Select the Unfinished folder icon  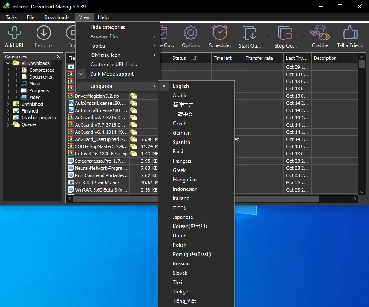pyautogui.click(x=16, y=104)
